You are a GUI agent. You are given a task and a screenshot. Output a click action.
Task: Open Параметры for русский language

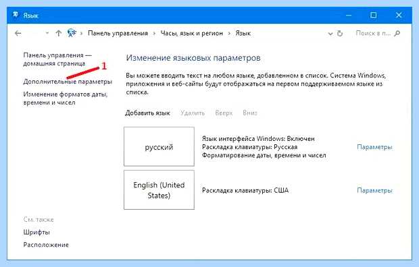click(374, 147)
